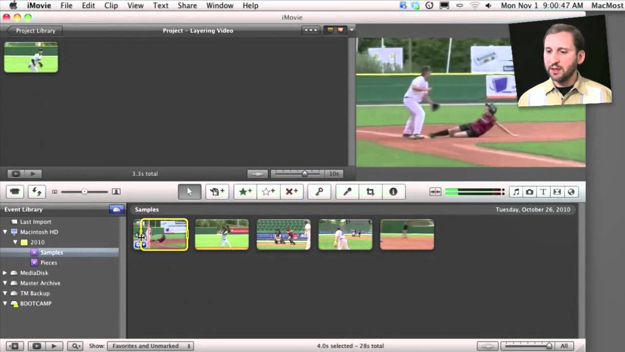
Task: Click the All thumbnail duration button
Action: (x=564, y=346)
